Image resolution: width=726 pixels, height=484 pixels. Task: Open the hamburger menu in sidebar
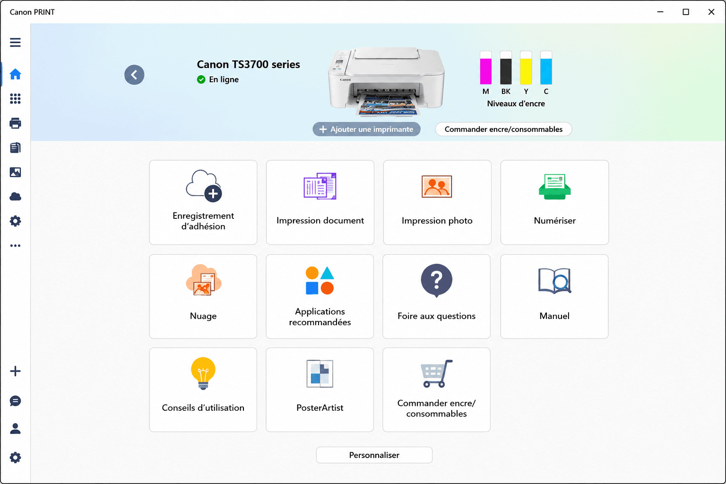15,43
